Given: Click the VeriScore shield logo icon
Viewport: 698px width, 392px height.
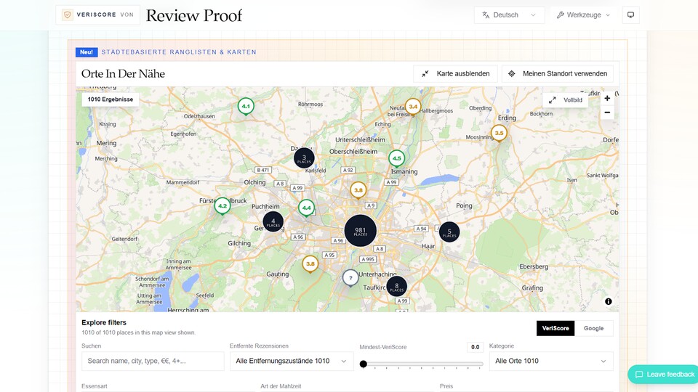Looking at the screenshot, I should [67, 15].
